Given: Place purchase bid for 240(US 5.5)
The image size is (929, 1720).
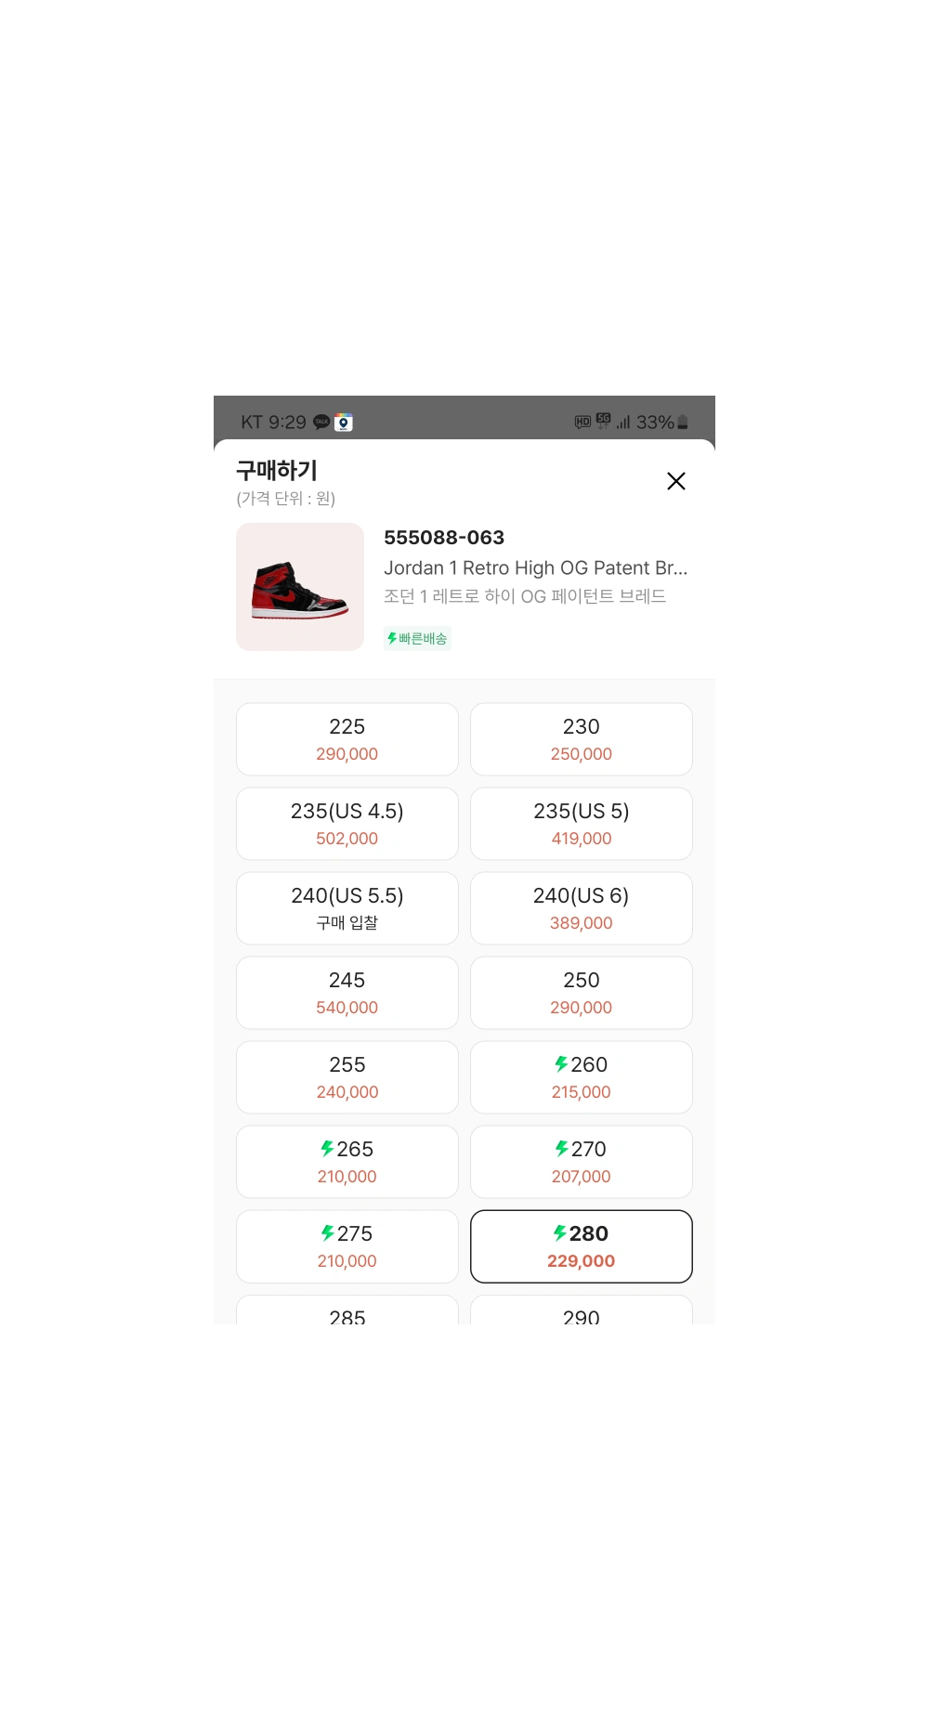Looking at the screenshot, I should tap(347, 908).
